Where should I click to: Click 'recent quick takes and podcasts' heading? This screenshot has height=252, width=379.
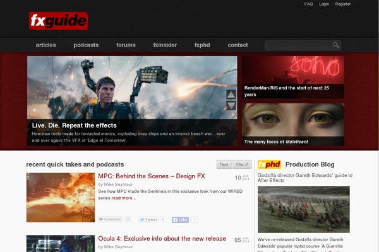pyautogui.click(x=75, y=164)
